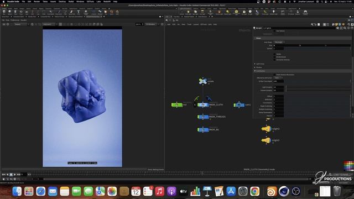The image size is (354, 199).
Task: Adjust the Light Samples slider
Action: [318, 87]
